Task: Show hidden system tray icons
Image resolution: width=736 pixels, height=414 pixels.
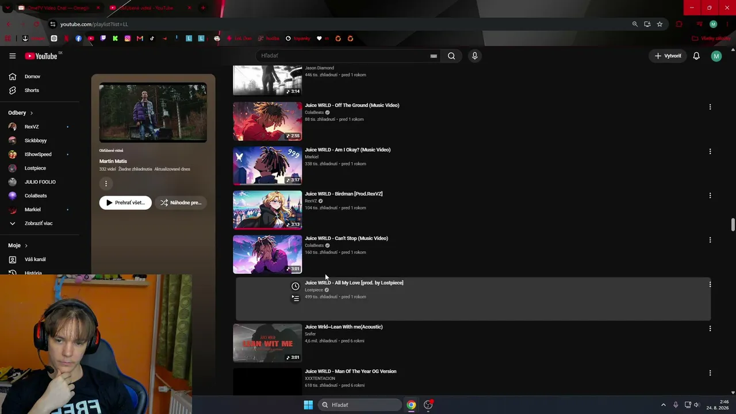Action: click(663, 405)
